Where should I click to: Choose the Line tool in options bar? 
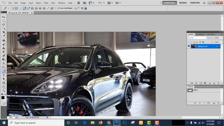point(48,8)
